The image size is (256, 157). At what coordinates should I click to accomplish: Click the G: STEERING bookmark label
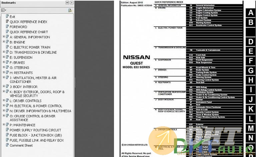[x=19, y=68]
